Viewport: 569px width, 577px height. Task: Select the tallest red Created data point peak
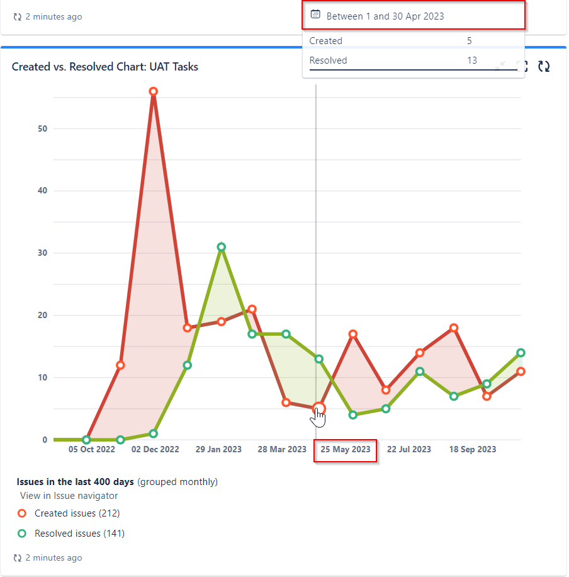tap(154, 91)
